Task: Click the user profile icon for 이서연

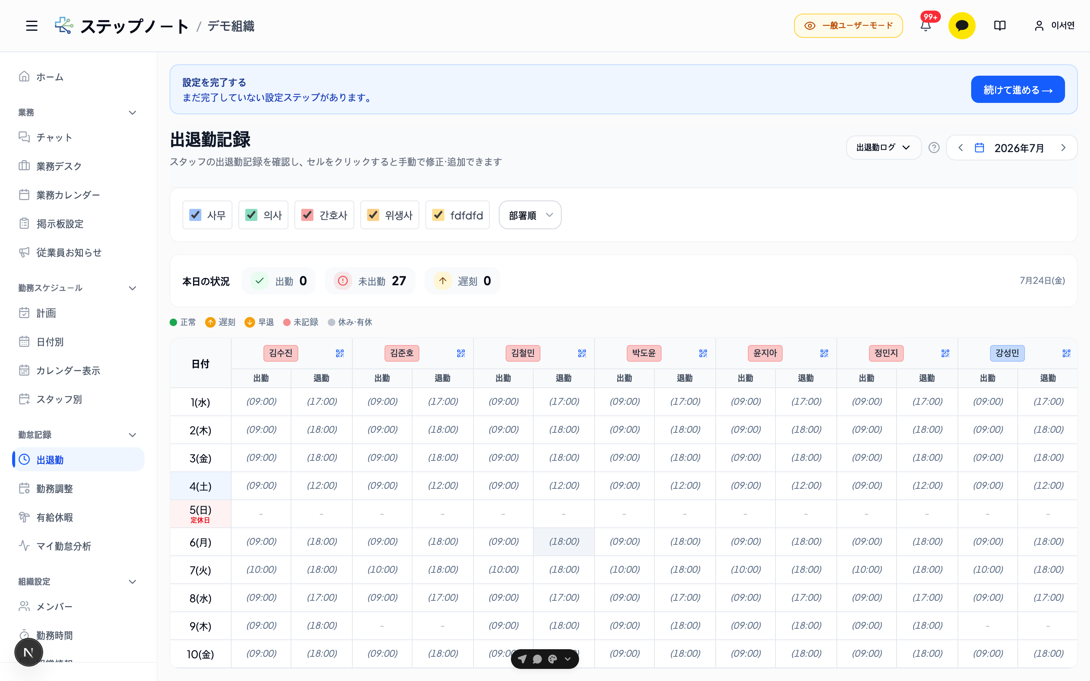Action: pos(1039,26)
